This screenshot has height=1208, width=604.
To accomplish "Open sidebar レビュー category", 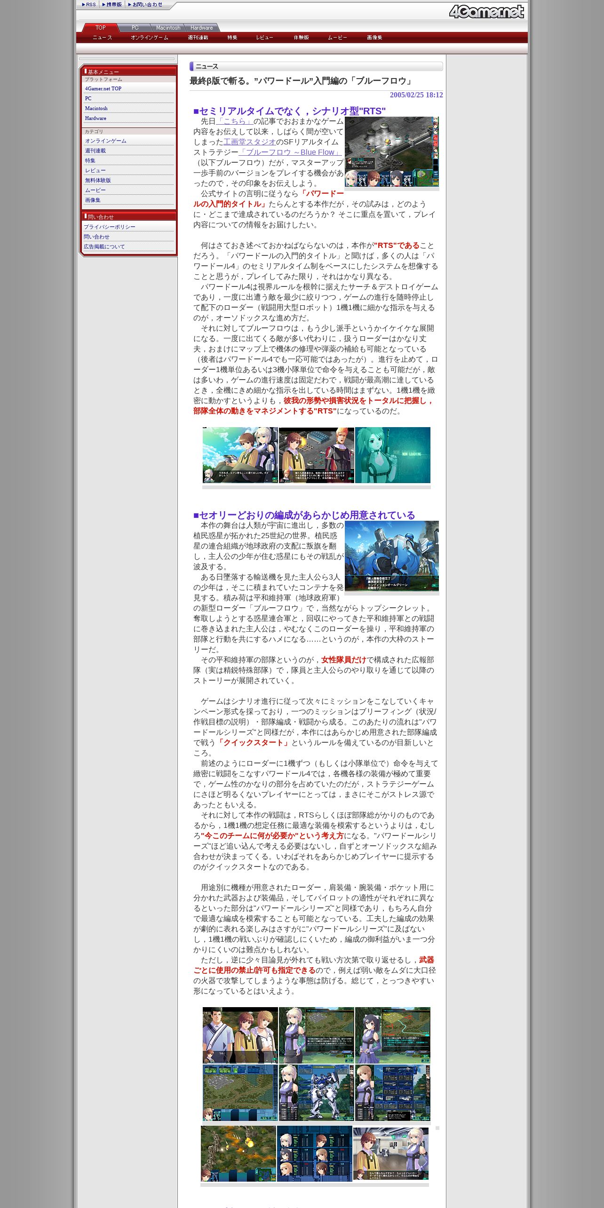I will tap(95, 170).
